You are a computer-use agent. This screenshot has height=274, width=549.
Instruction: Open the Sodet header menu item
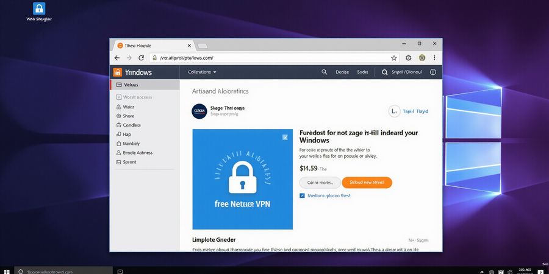362,72
